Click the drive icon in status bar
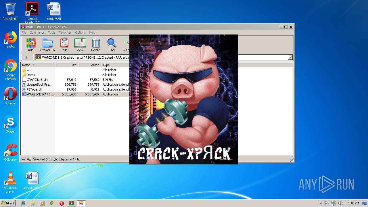Screen dimensions: 368x207 pos(24,159)
